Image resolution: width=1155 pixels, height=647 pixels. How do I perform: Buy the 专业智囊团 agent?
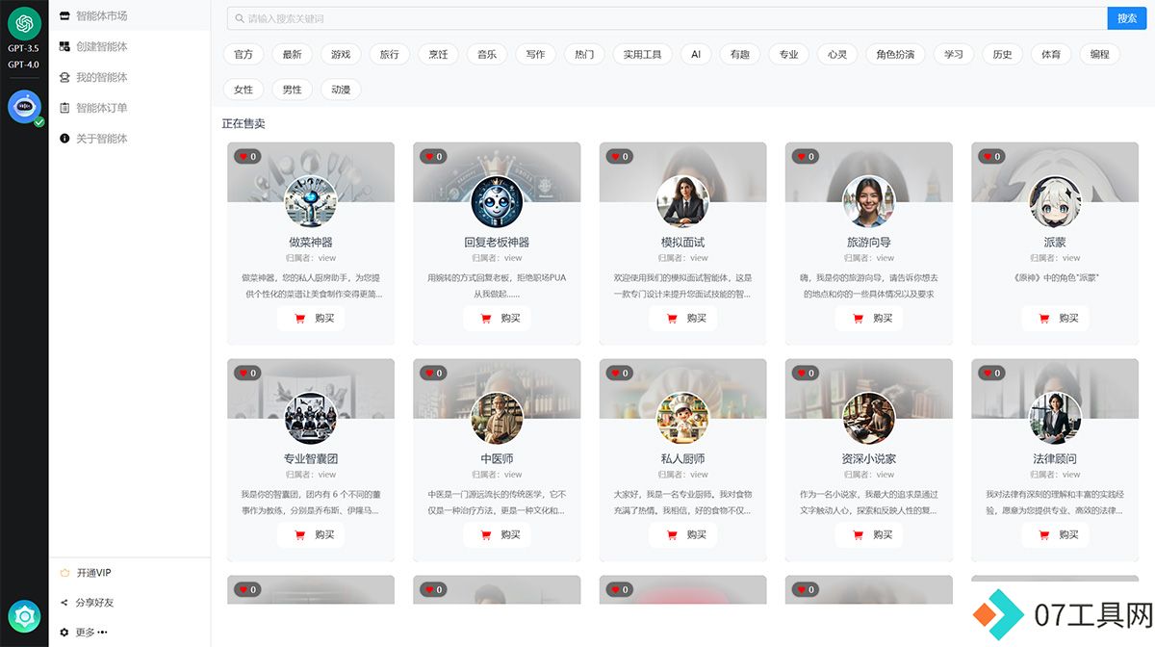coord(311,534)
